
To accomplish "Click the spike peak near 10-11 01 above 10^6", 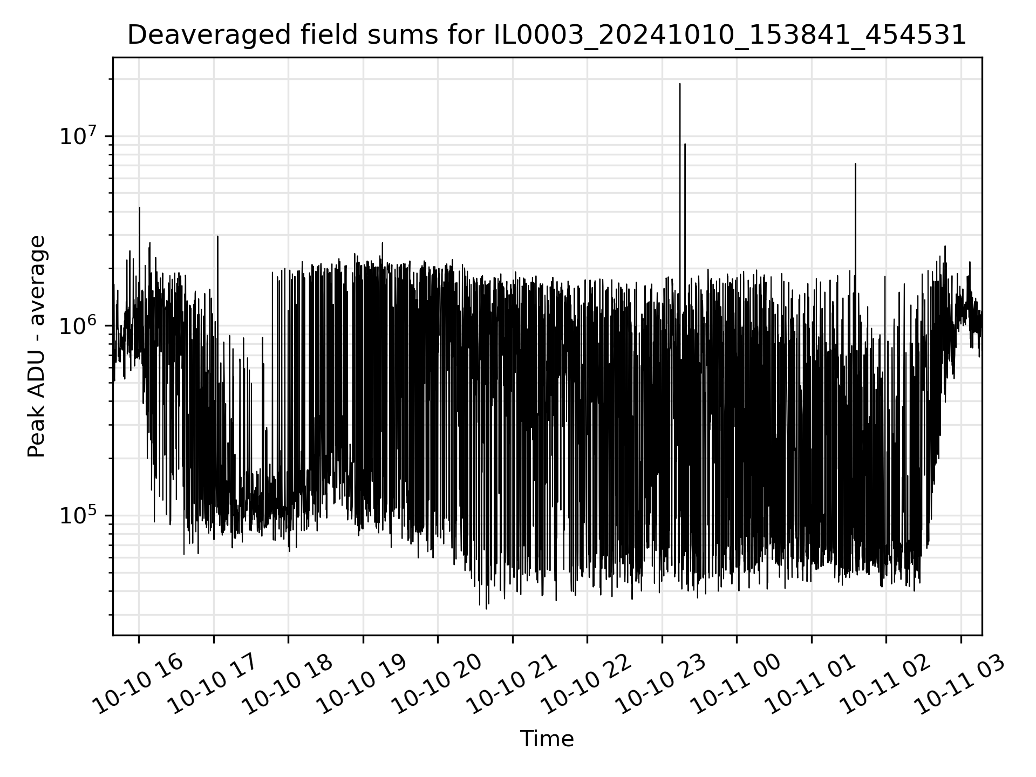I will [855, 164].
